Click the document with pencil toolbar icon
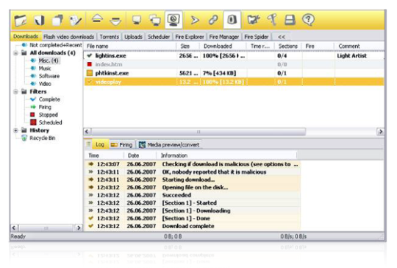Screen dimensions: 397x268 (x=76, y=21)
